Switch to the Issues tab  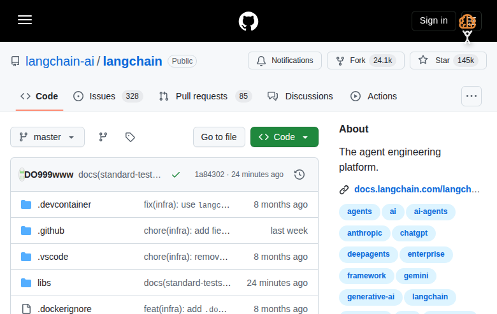(x=108, y=96)
